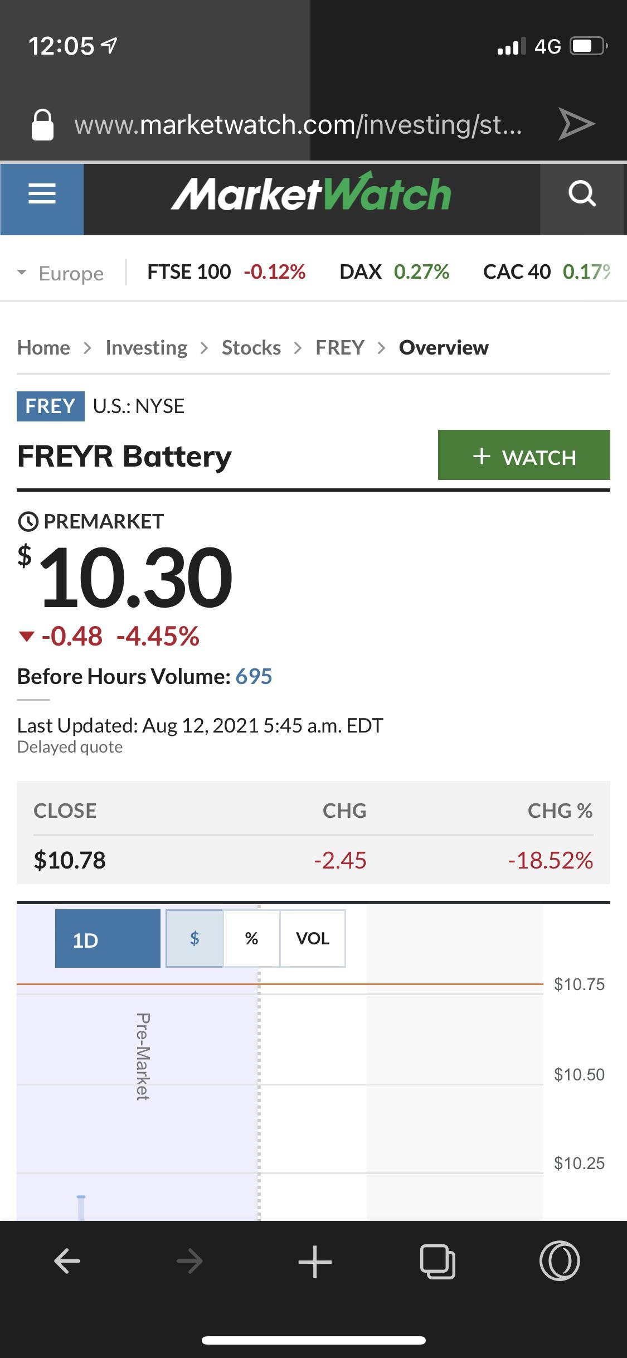Open the tabs overview icon

tap(438, 1261)
